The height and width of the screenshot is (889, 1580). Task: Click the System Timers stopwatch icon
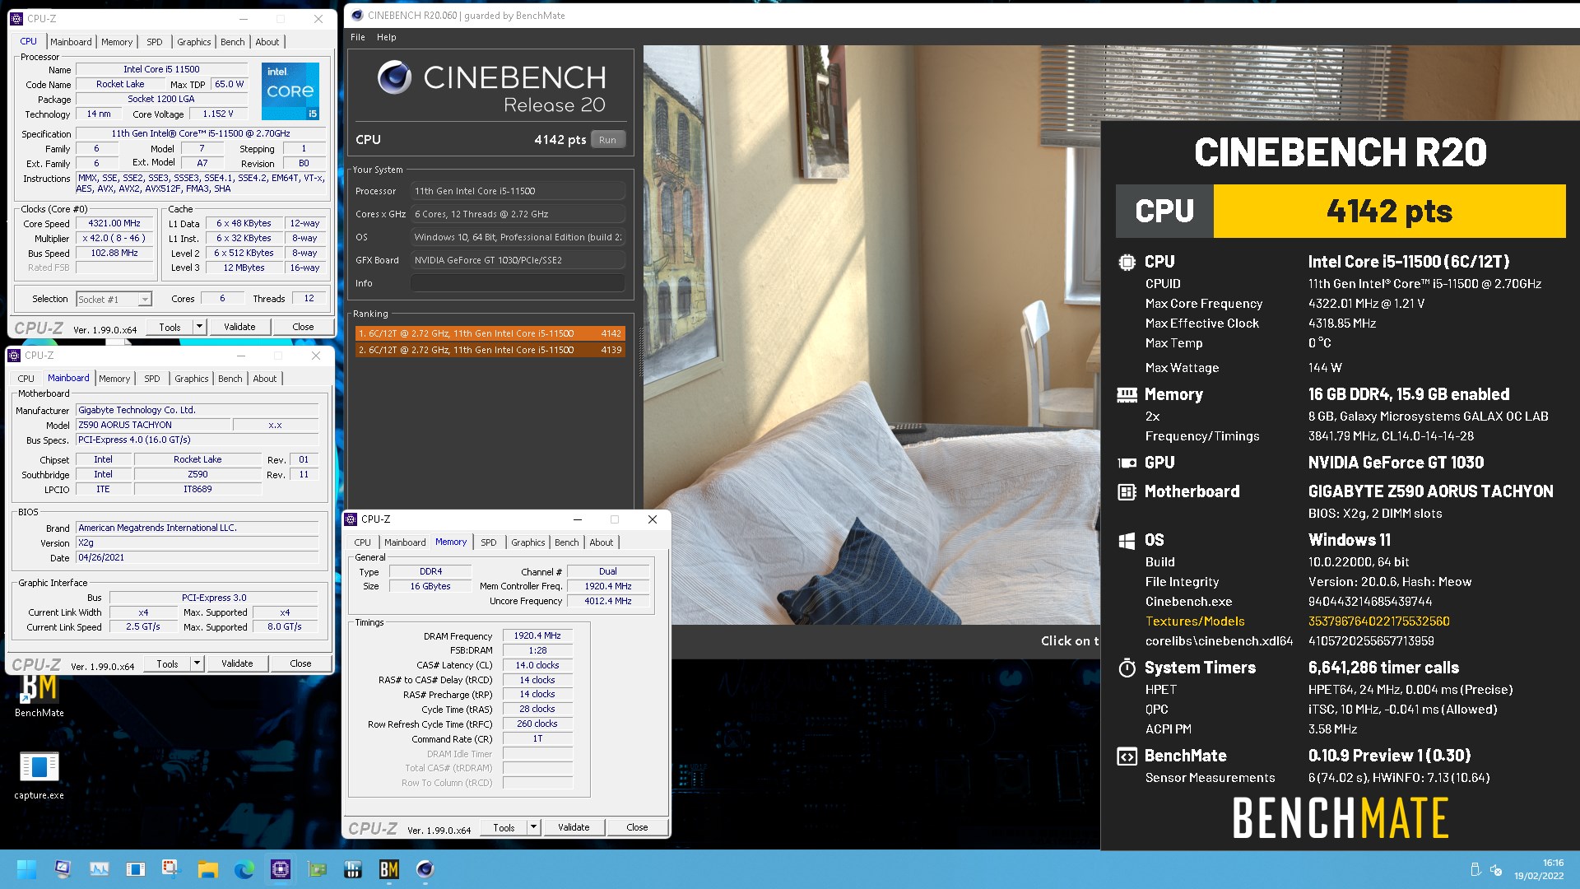pos(1127,668)
